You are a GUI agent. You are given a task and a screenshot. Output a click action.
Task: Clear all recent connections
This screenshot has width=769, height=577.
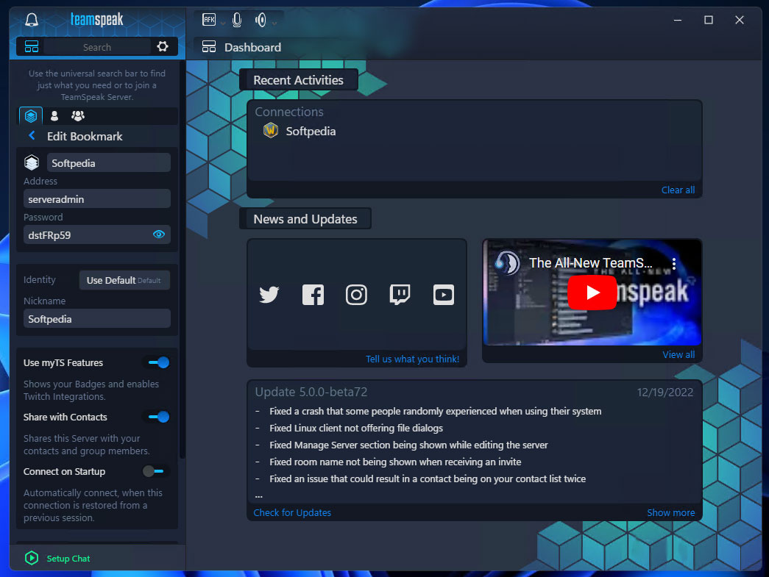click(x=678, y=190)
